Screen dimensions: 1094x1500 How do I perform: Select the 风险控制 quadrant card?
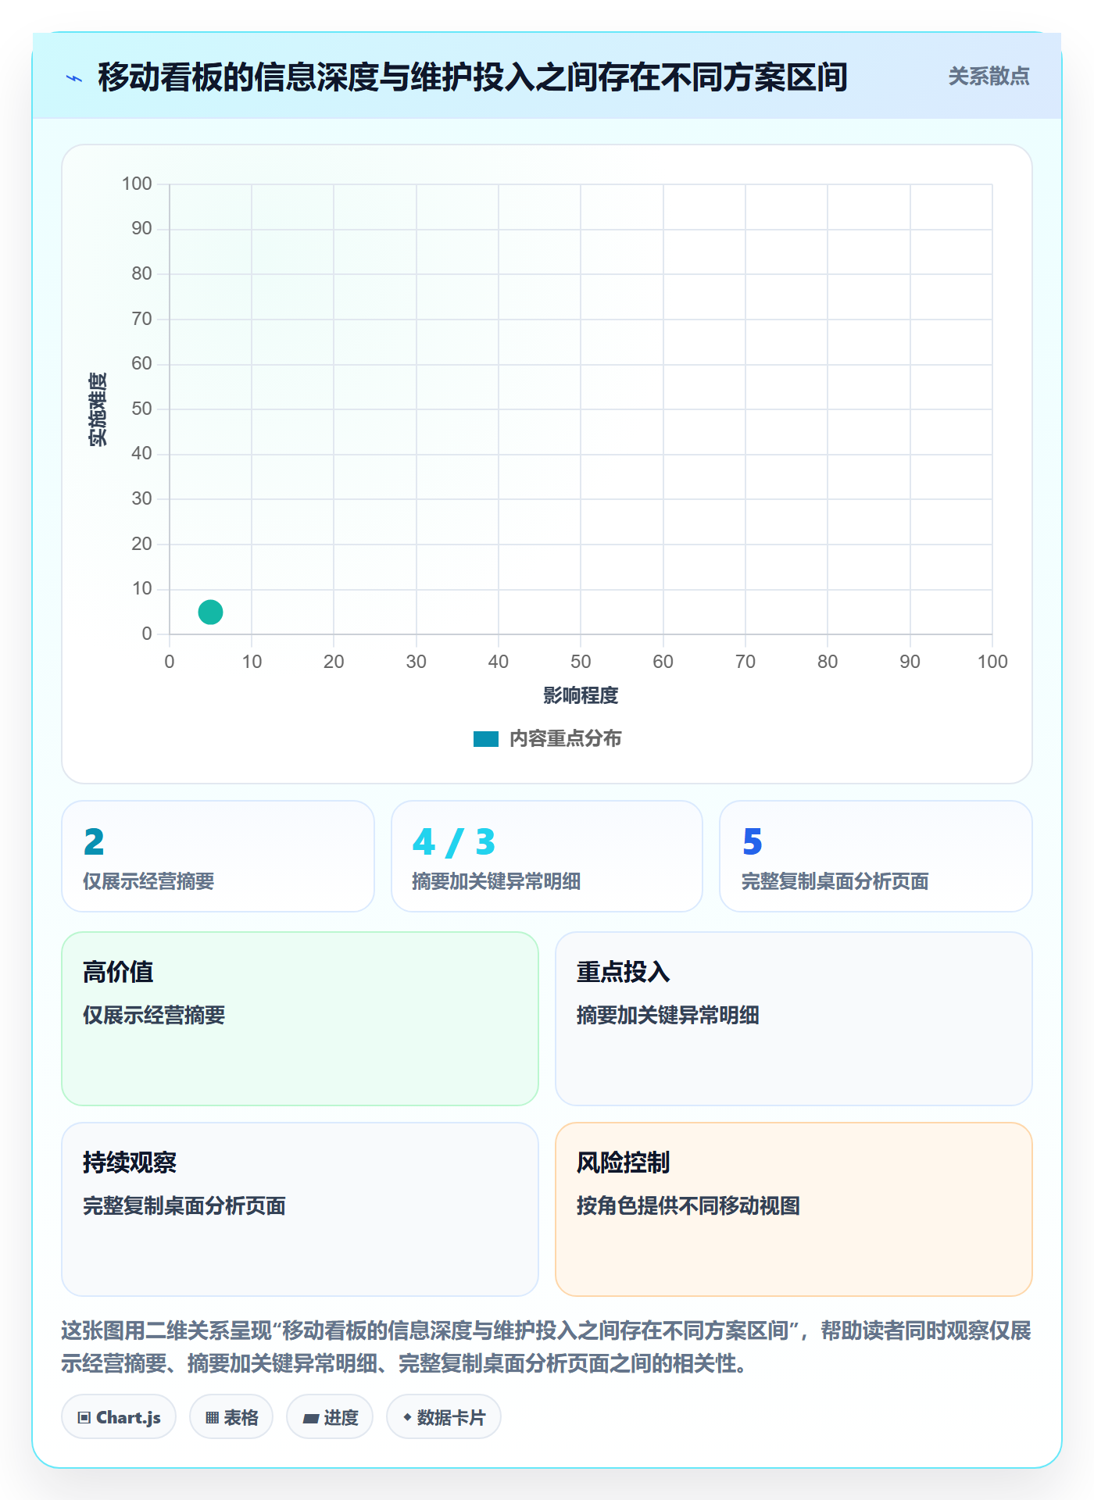(x=794, y=1209)
